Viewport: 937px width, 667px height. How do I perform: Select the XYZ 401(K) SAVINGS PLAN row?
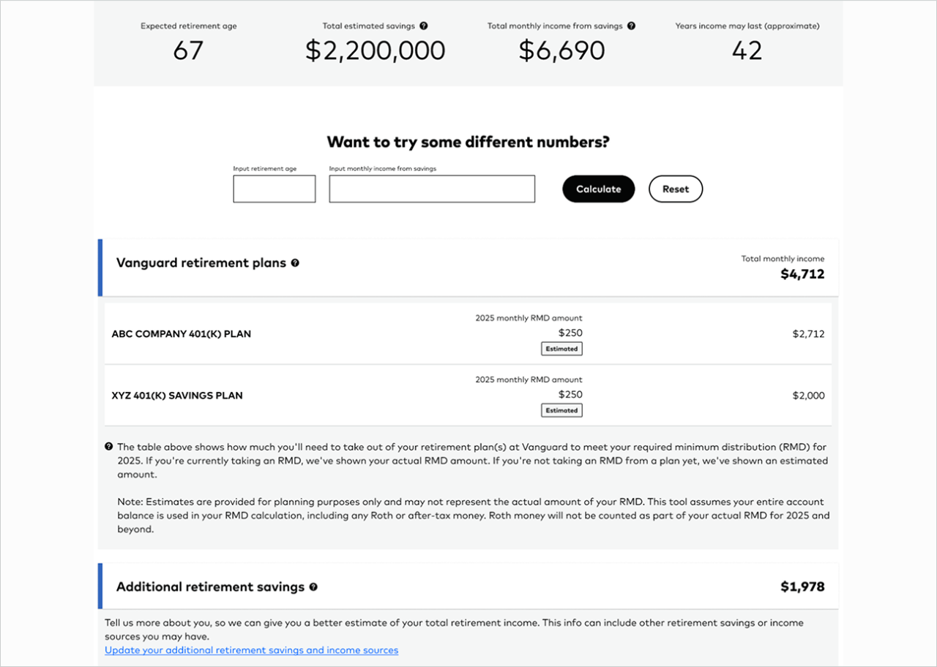(x=176, y=395)
